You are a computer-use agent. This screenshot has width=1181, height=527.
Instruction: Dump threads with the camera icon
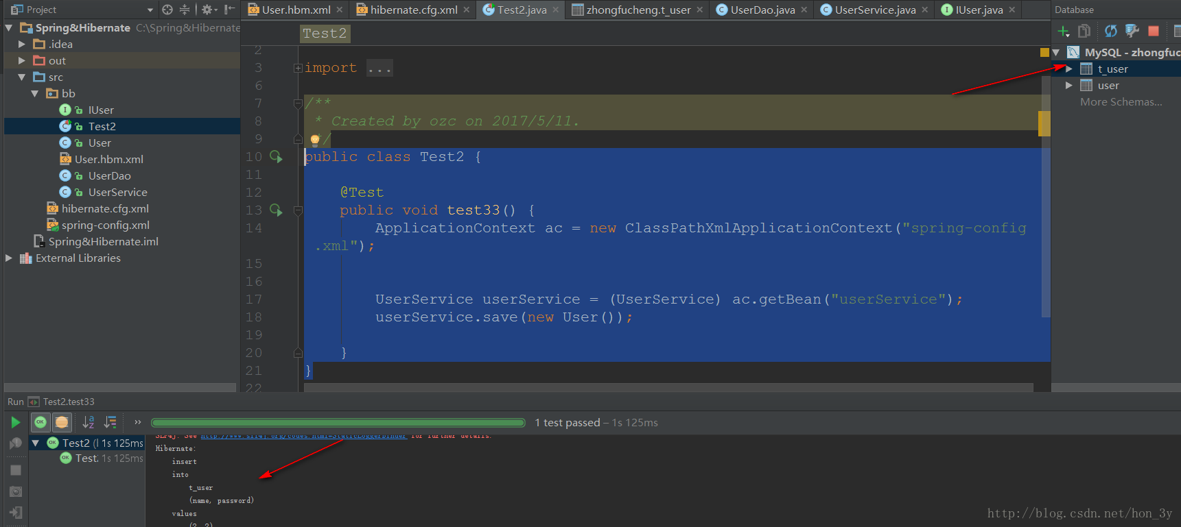click(x=15, y=491)
